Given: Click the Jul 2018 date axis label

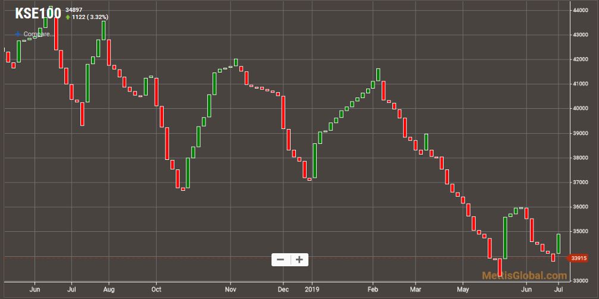Looking at the screenshot, I should (x=71, y=289).
